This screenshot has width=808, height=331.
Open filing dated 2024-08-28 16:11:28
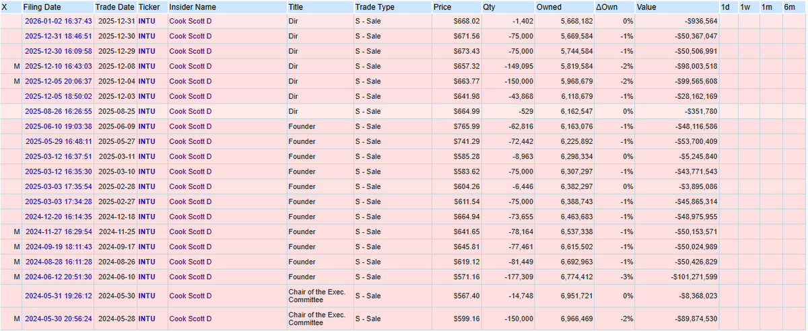(x=59, y=262)
